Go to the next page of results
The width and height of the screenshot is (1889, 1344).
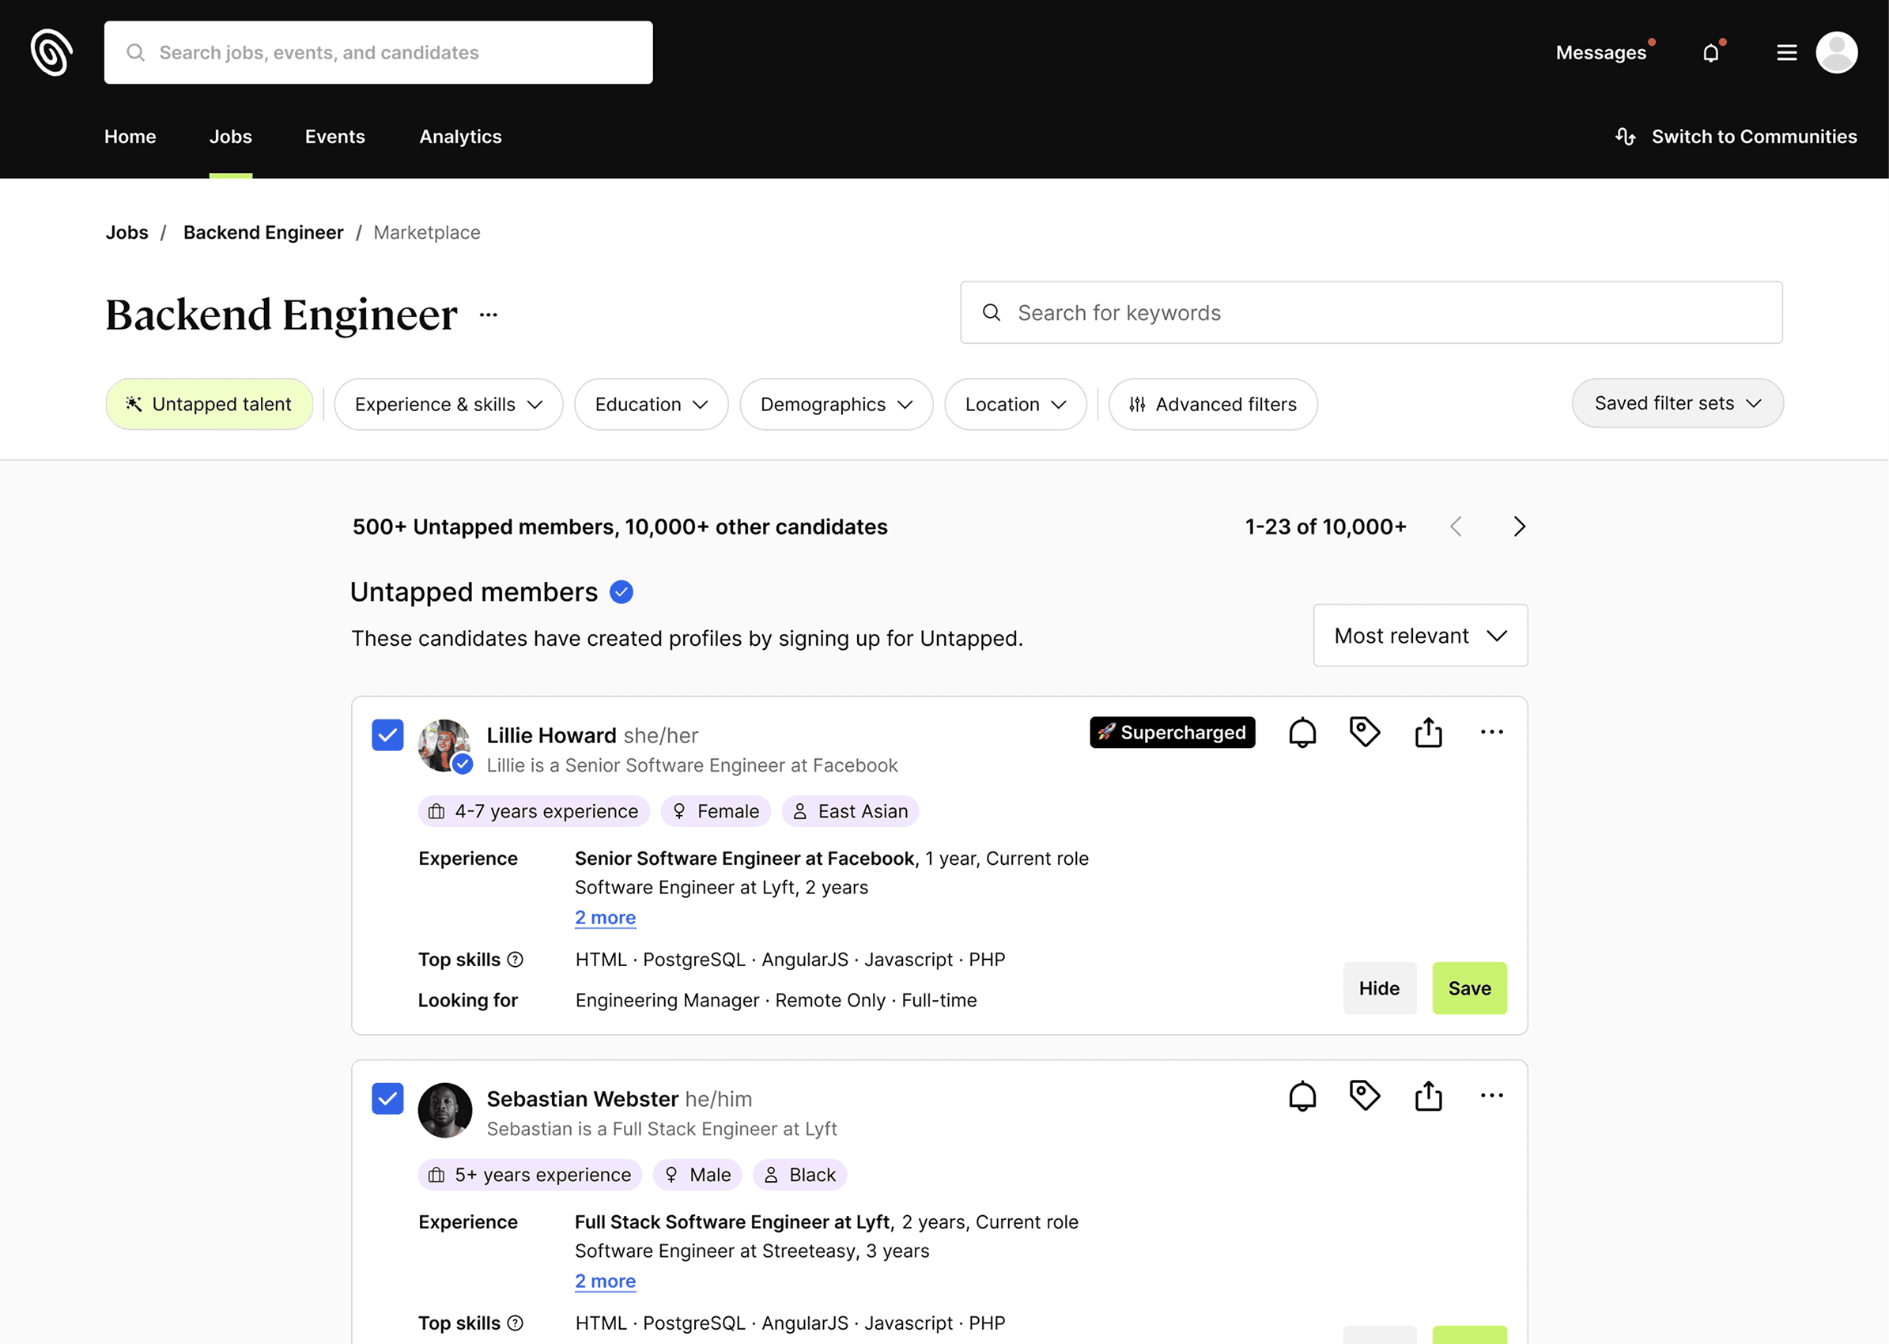tap(1519, 527)
